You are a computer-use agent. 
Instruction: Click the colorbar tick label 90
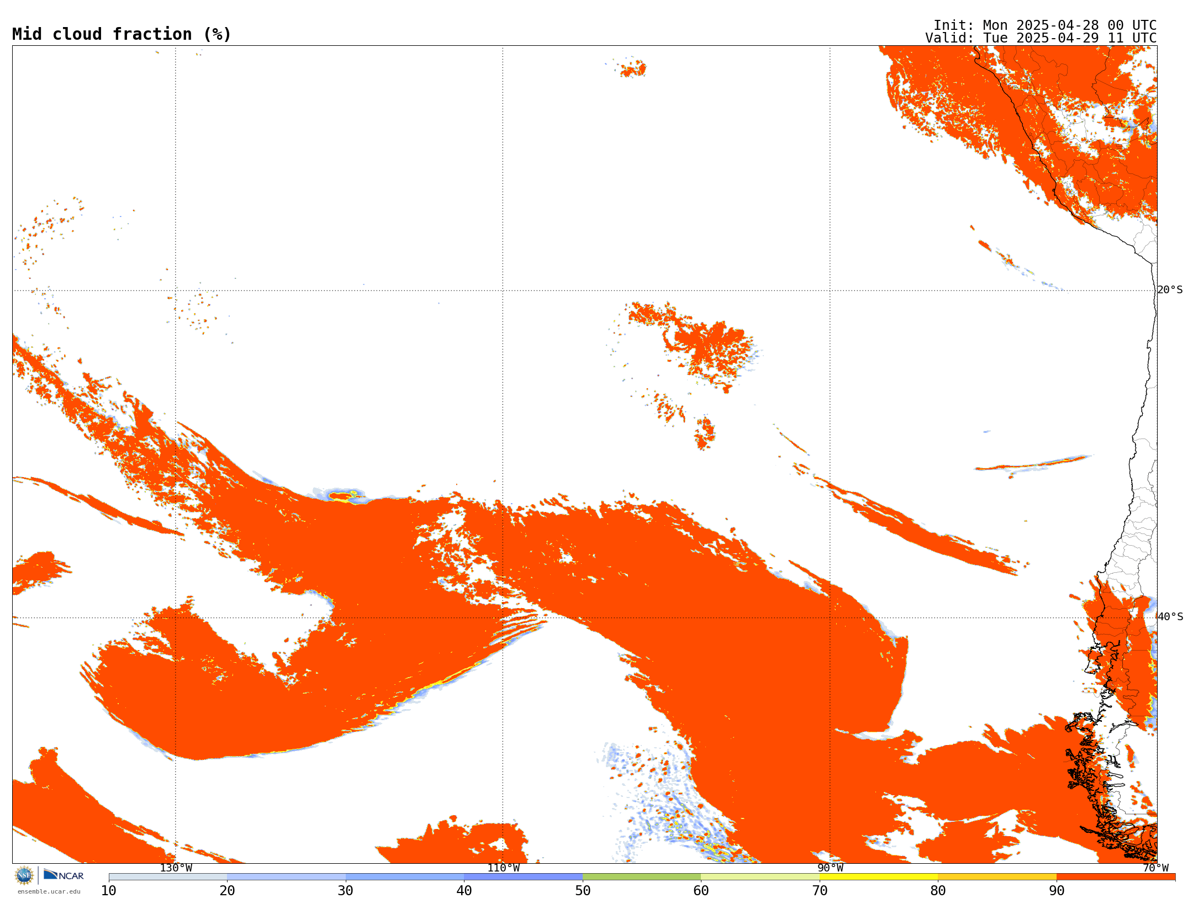click(x=1057, y=891)
